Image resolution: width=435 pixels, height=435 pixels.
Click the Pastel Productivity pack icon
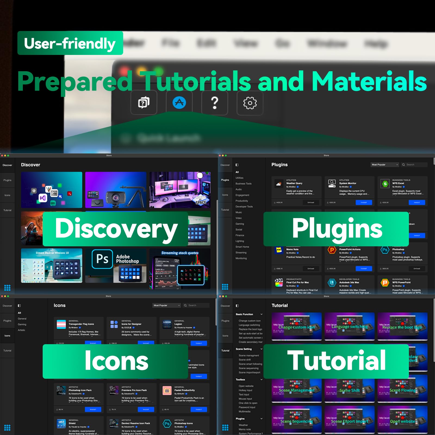(x=167, y=390)
